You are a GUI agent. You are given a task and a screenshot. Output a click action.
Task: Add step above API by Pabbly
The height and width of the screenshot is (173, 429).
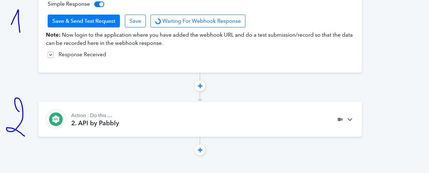(x=200, y=86)
